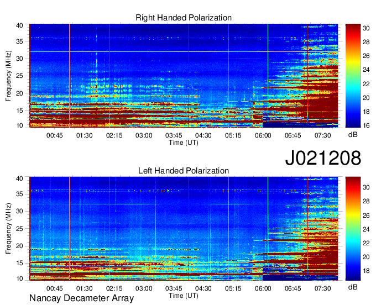
Task: Pick 07:30 tick on Left Handed time axis
Action: click(x=322, y=288)
